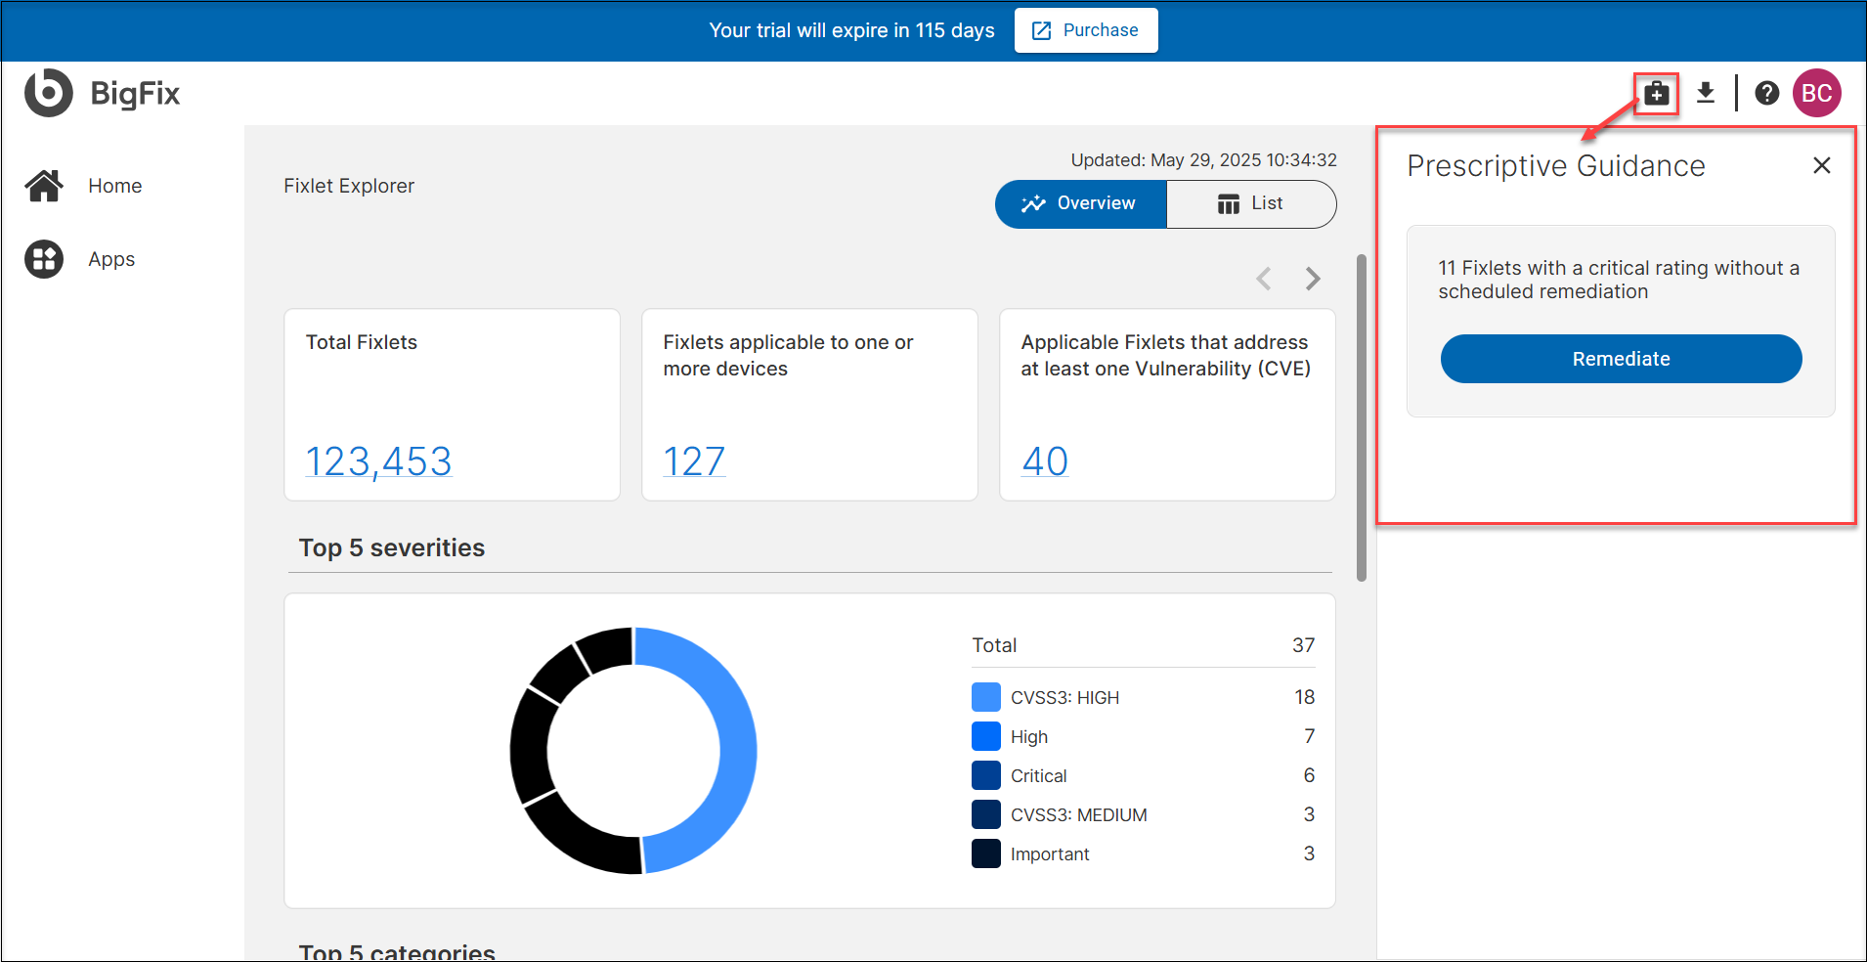Viewport: 1867px width, 962px height.
Task: Select the Overview tab
Action: click(x=1080, y=203)
